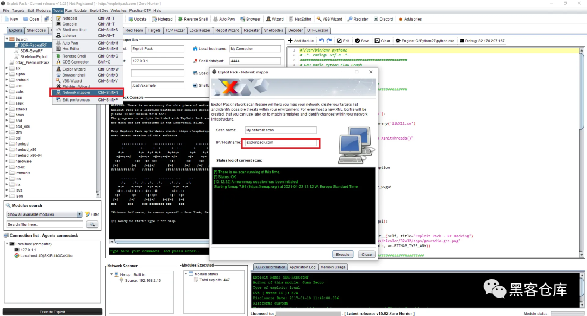Viewport: 587px width, 316px height.
Task: Click the Update toolbar button
Action: 138,19
